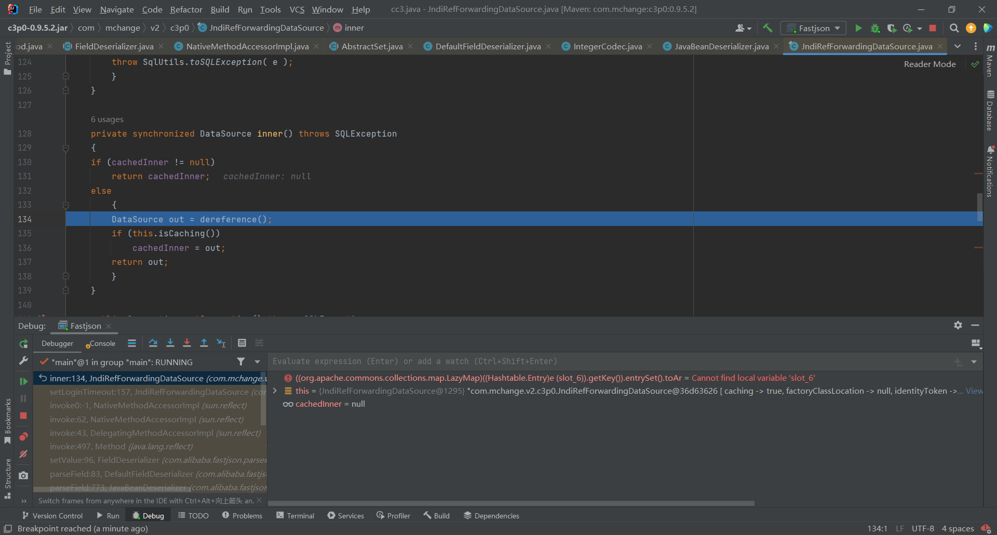Show execution point icon in debugger toolbar
The height and width of the screenshot is (535, 997).
(x=132, y=343)
